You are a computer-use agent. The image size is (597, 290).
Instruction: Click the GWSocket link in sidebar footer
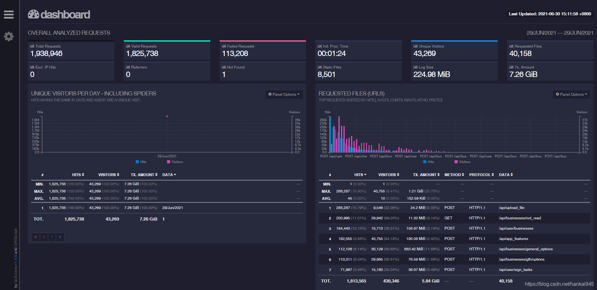point(16,238)
